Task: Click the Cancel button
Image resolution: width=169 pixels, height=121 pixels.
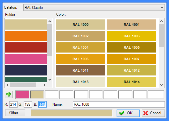Action: pos(153,113)
